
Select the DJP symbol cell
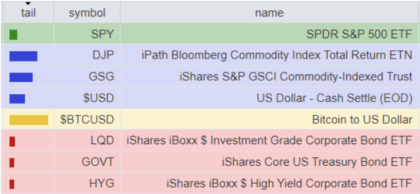87,55
